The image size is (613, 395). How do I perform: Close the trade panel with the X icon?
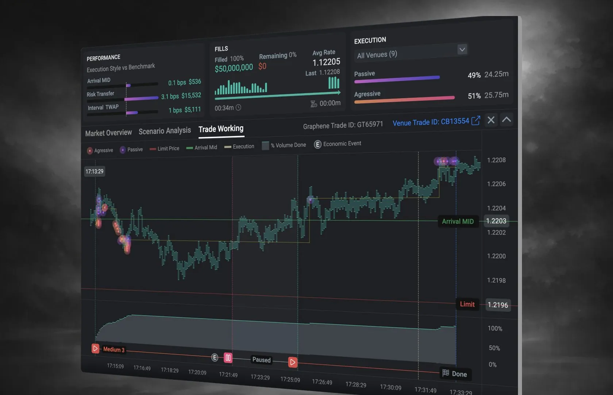click(491, 120)
